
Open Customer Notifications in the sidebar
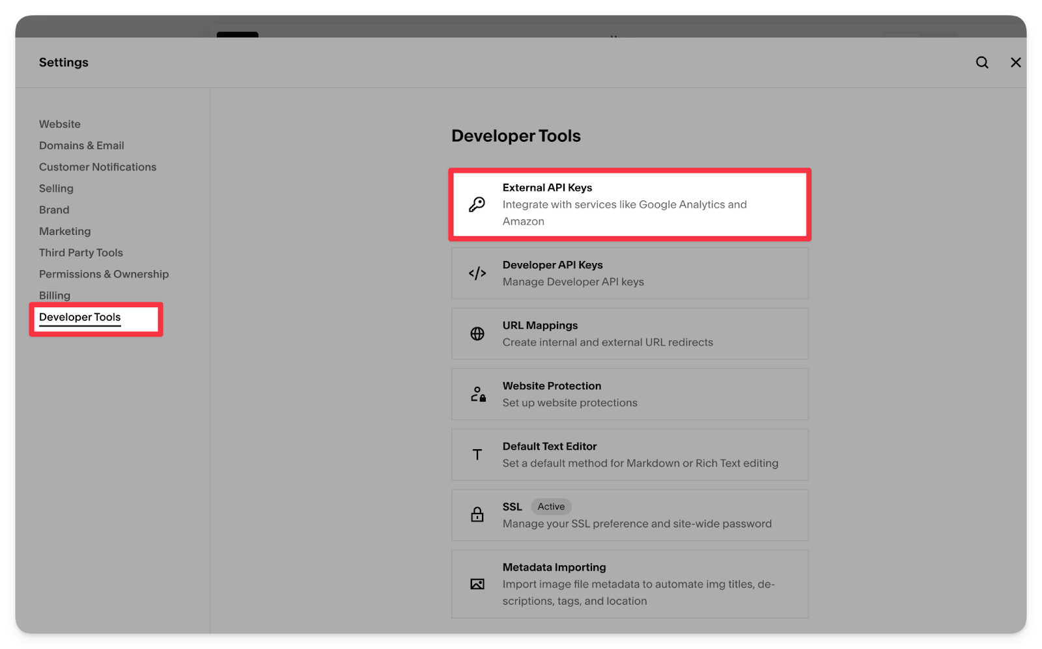[98, 167]
